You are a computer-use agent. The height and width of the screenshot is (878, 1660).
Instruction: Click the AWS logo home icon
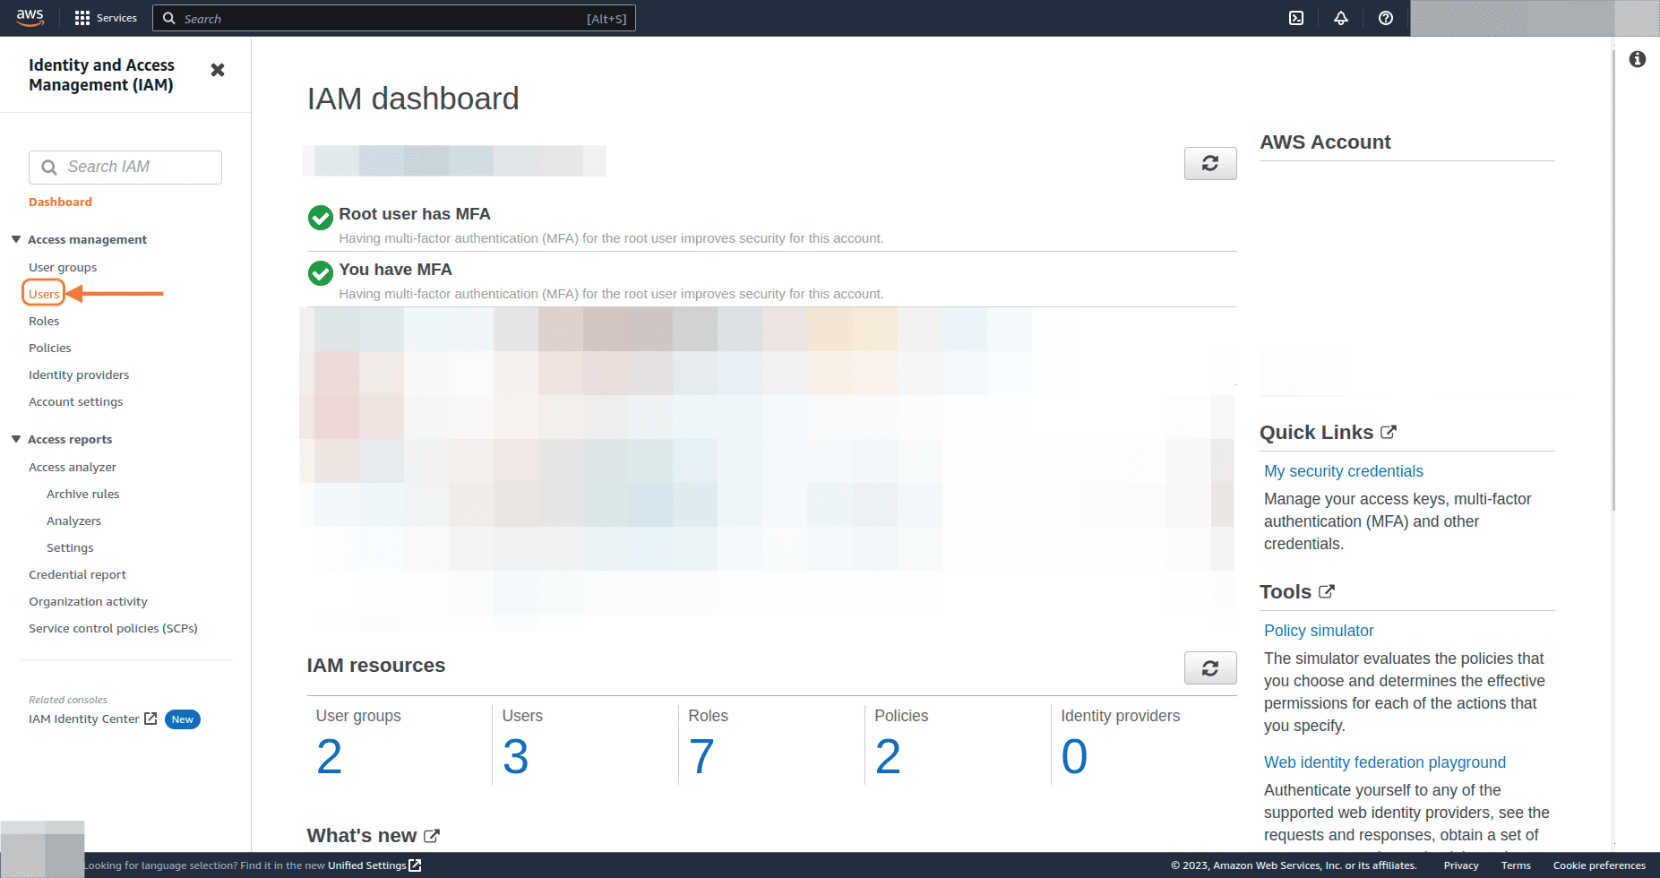click(30, 18)
